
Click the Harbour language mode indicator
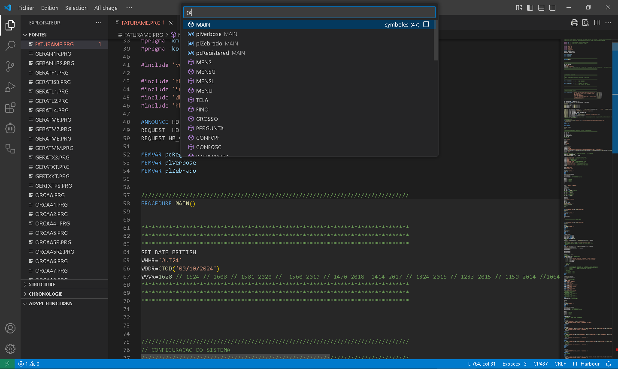(590, 364)
